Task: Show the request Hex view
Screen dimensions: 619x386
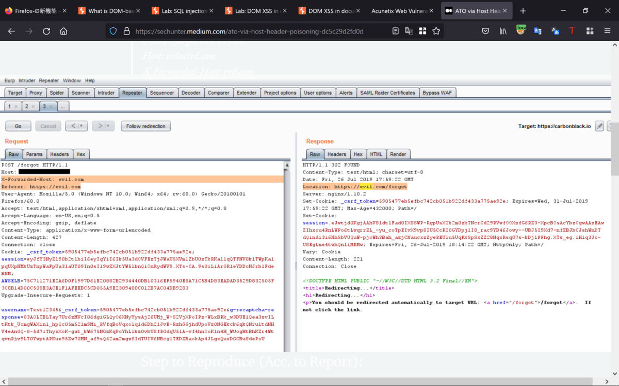Action: point(81,154)
